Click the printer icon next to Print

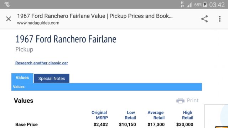pyautogui.click(x=180, y=101)
